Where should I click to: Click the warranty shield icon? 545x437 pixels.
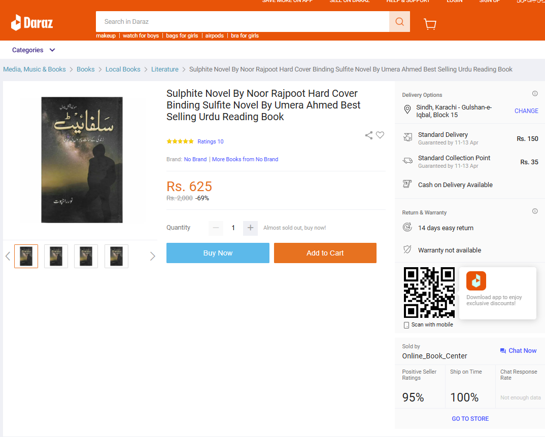(407, 249)
